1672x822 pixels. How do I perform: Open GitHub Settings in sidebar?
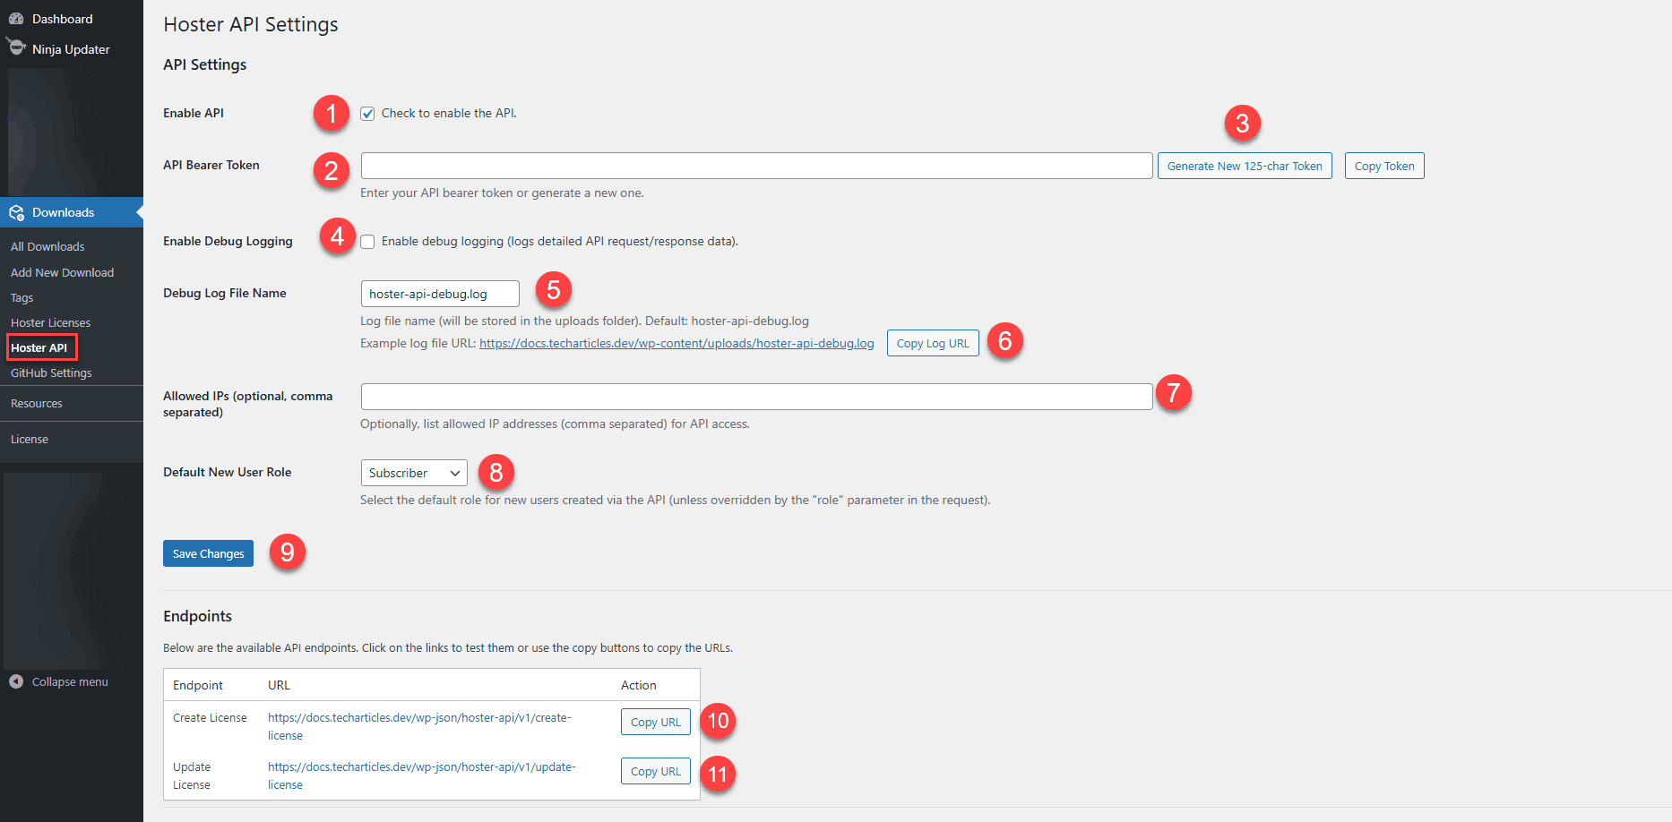tap(51, 372)
